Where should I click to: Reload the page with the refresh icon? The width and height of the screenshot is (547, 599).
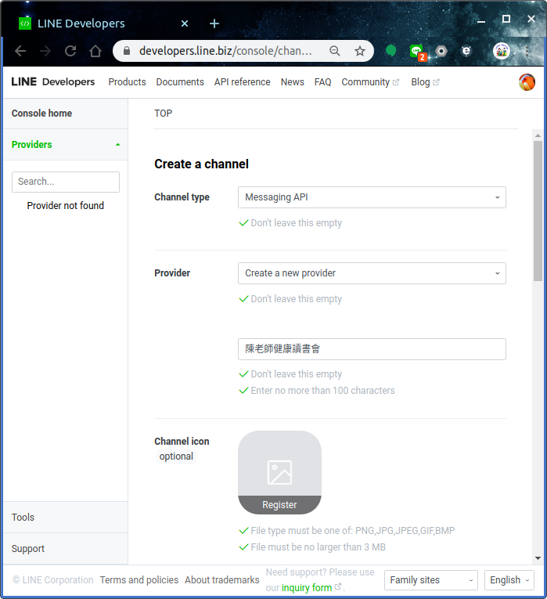click(x=70, y=51)
